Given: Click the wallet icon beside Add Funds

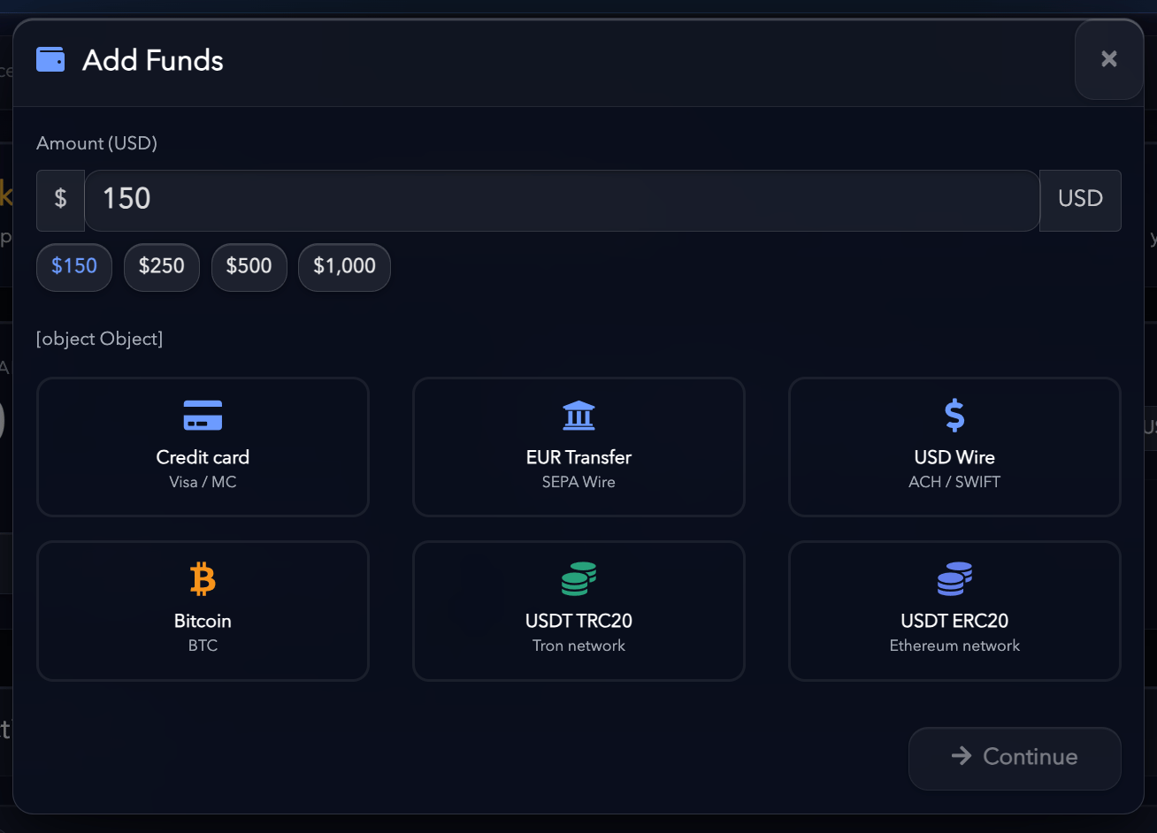Looking at the screenshot, I should pyautogui.click(x=50, y=60).
